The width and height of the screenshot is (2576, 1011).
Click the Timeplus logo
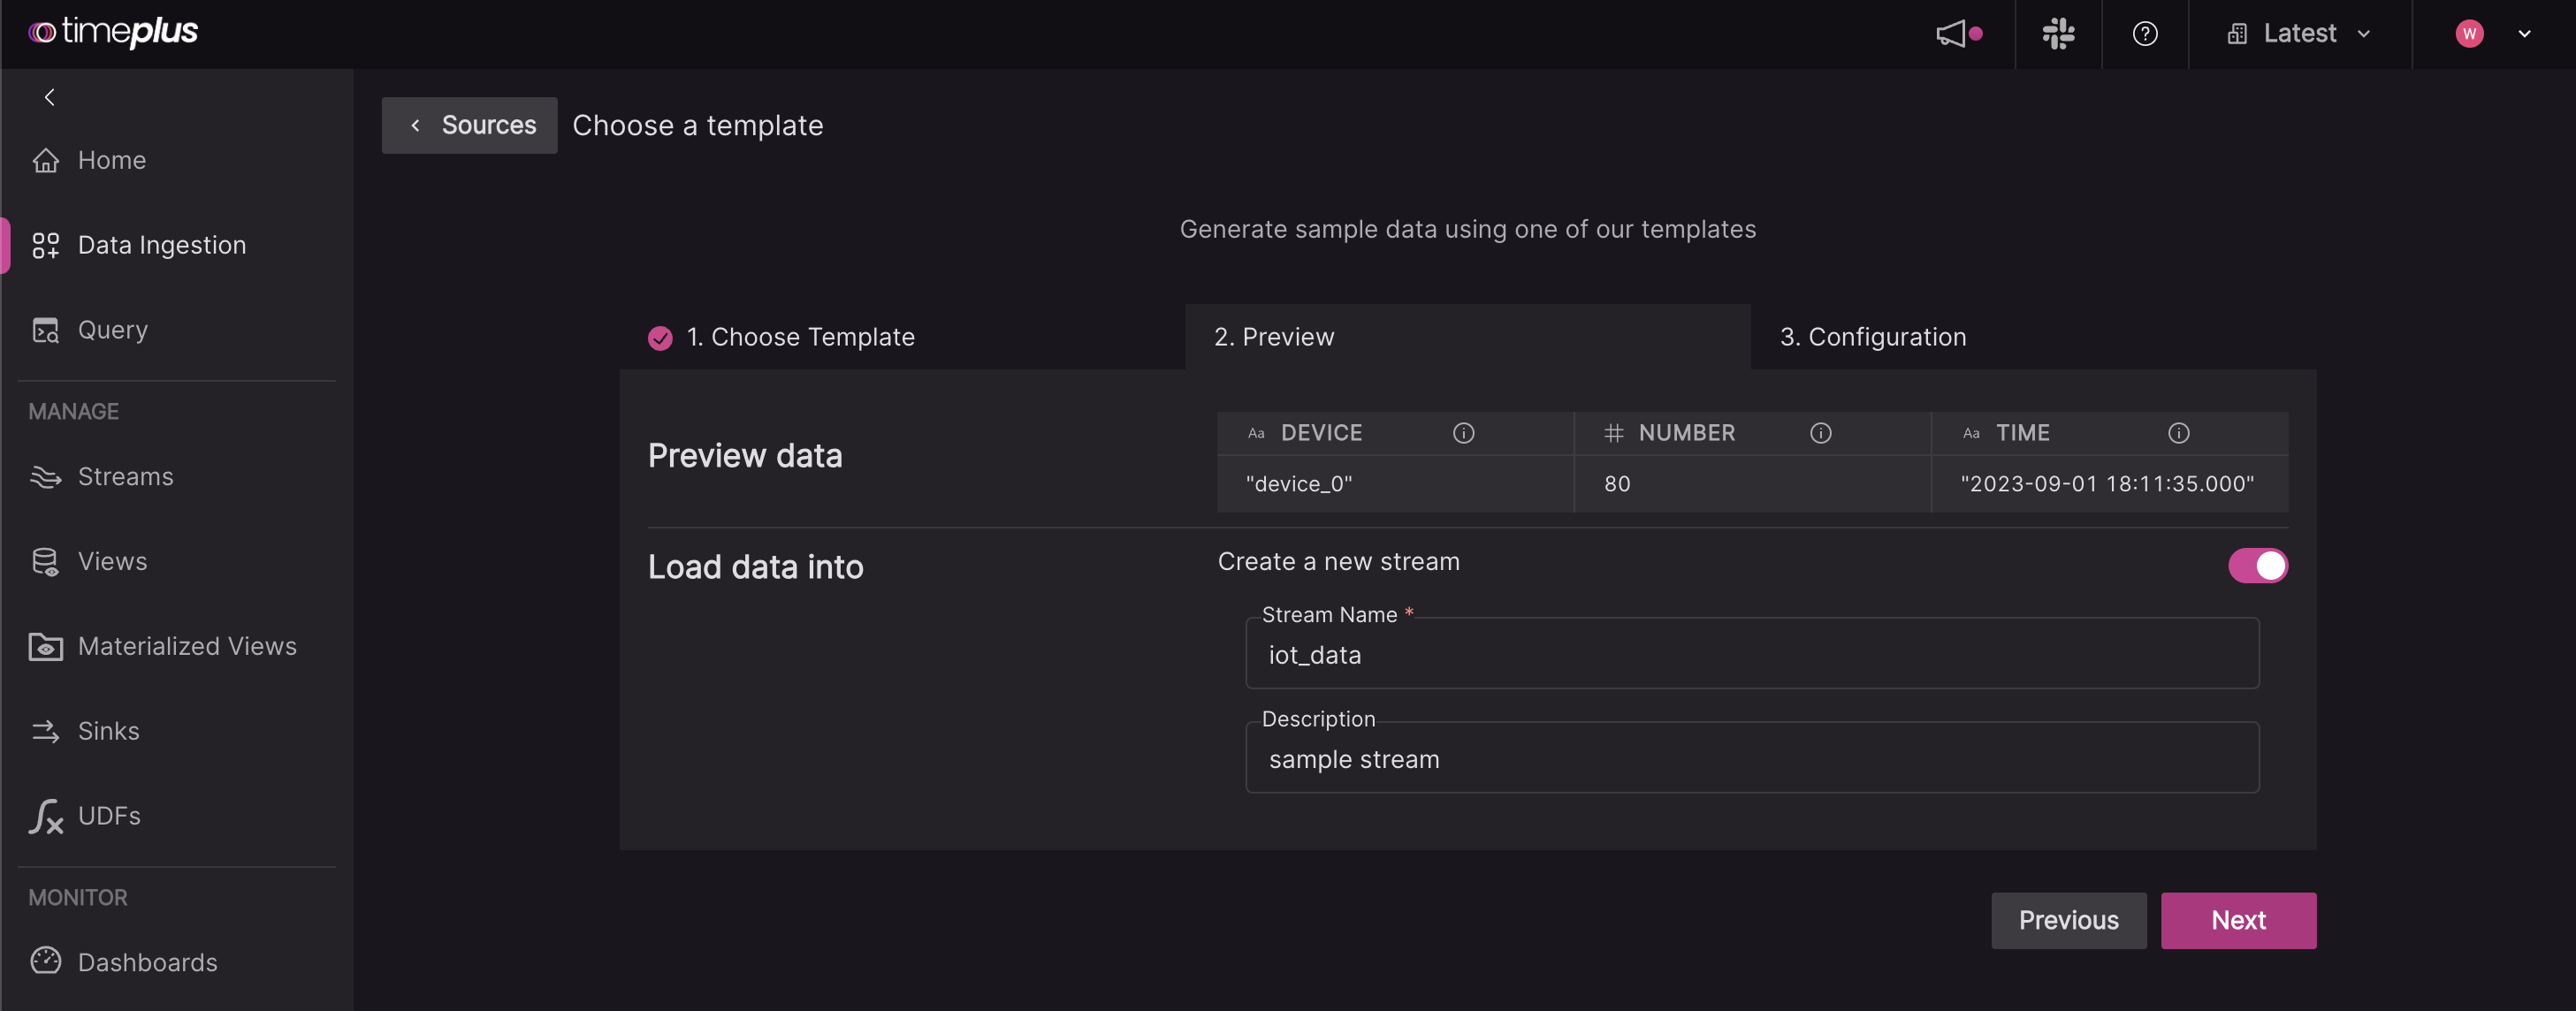click(113, 32)
